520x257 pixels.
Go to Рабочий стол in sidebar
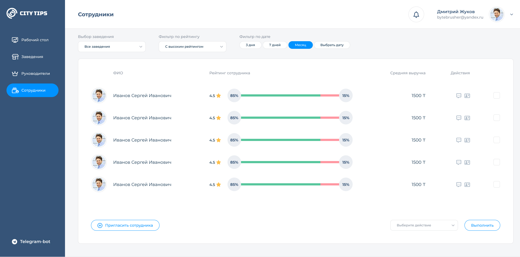32,40
